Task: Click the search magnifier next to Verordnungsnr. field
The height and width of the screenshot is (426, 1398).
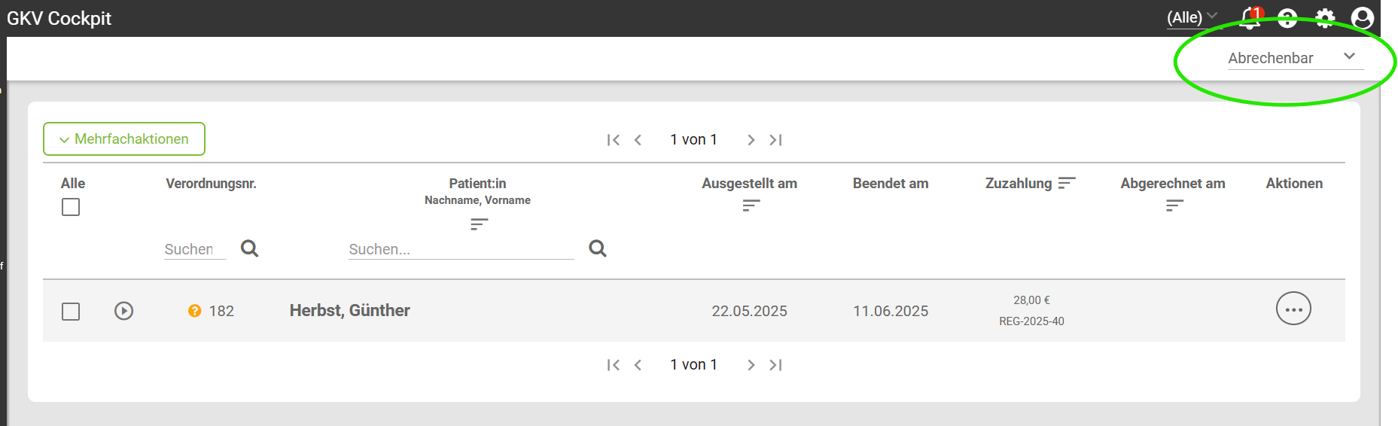Action: [x=249, y=248]
